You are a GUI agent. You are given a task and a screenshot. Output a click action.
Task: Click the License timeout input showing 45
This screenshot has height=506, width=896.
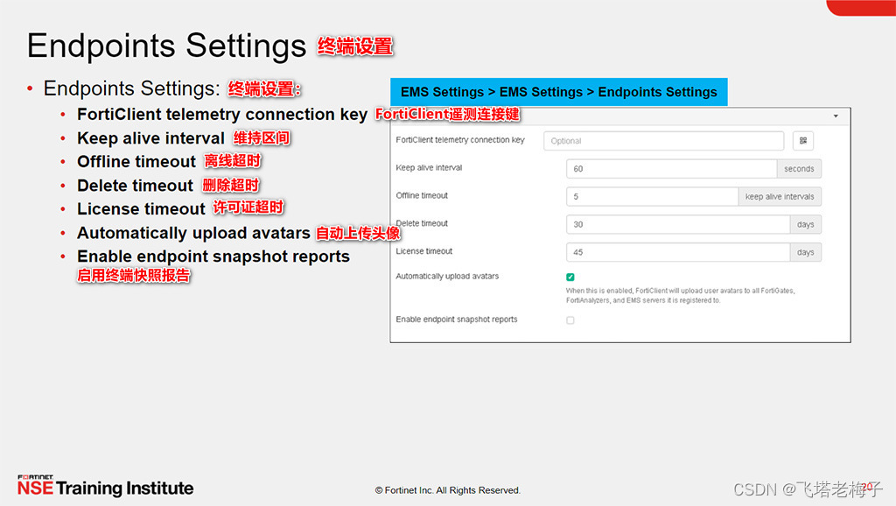tap(678, 252)
